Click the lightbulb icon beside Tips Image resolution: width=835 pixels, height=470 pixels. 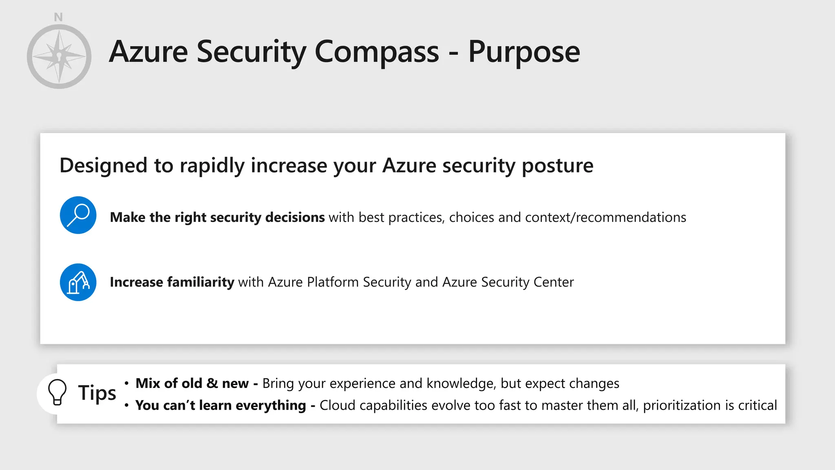tap(57, 392)
